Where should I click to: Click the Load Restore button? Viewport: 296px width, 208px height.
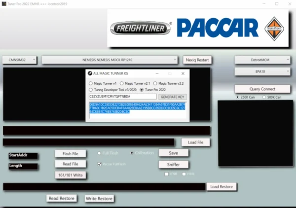coord(222,187)
